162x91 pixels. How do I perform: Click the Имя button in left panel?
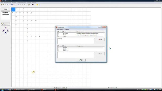coord(6,9)
